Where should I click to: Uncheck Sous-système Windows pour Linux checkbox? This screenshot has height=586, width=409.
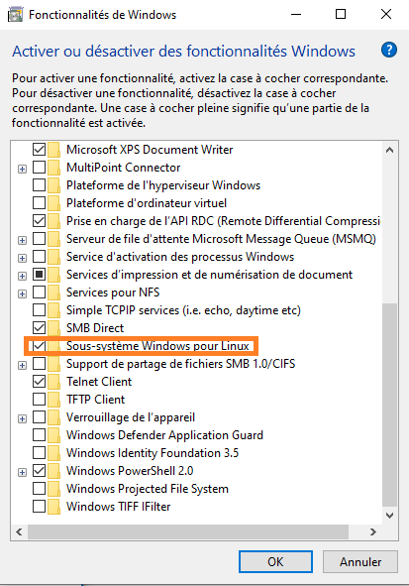click(x=40, y=346)
